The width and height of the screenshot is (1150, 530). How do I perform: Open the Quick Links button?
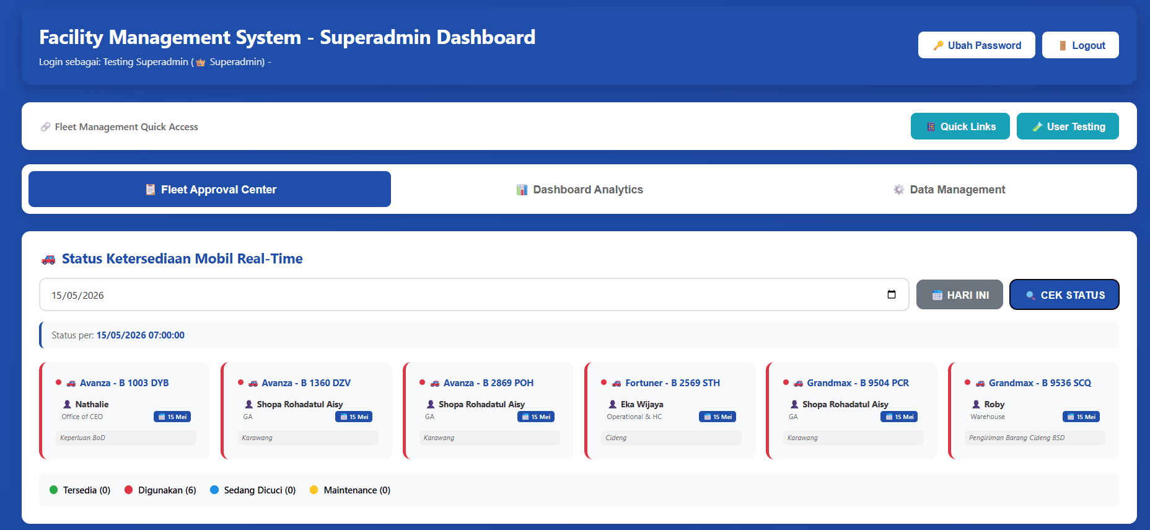click(960, 126)
